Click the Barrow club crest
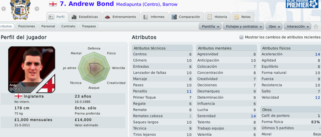This screenshot has width=321, height=137. coord(20,10)
